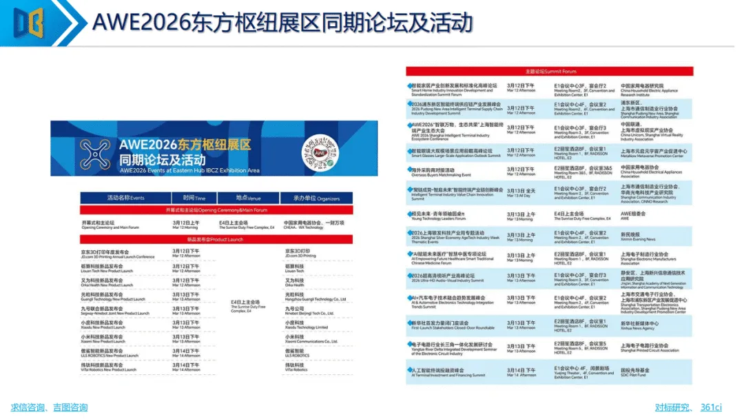The height and width of the screenshot is (419, 744).
Task: Click 'AWE 2026 Shanghai Intelligent Terminal Industry Ecosystem Conference' row
Action: coord(550,132)
